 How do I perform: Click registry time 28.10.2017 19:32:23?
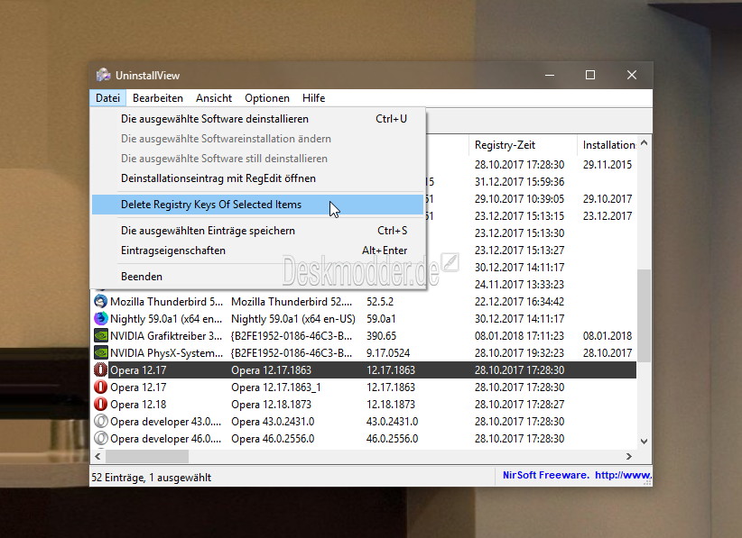coord(519,353)
